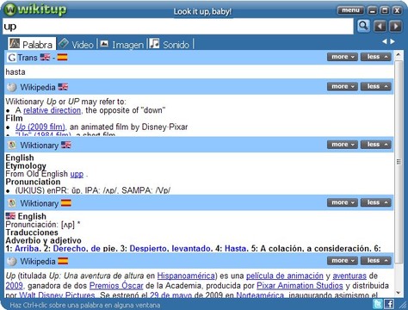This screenshot has height=310, width=408.
Task: Expand English Wiktionary section with more button
Action: click(343, 145)
